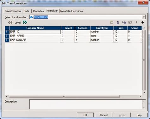
Task: Click the Column Name header
Action: 35,28
